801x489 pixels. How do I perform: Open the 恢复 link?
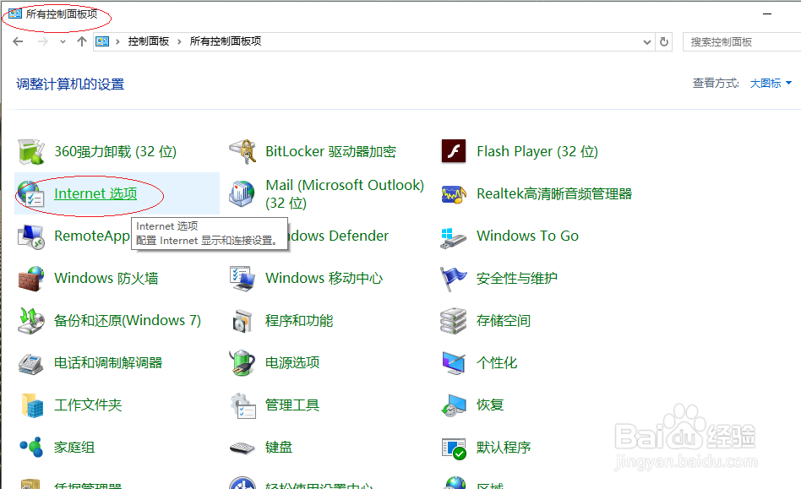point(490,405)
